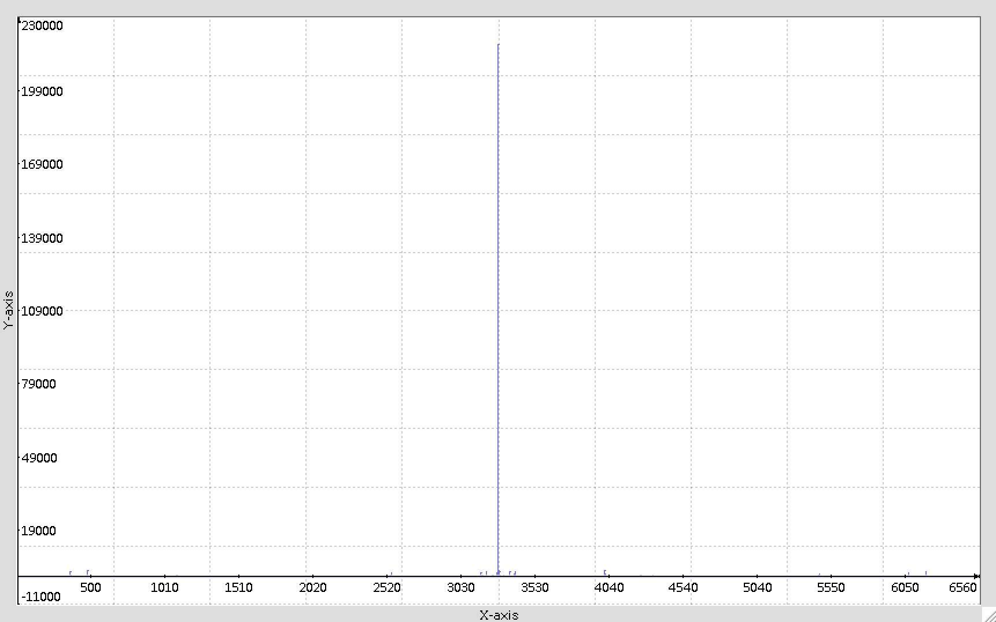Viewport: 996px width, 622px height.
Task: Click the 5040 tick label
Action: (757, 587)
